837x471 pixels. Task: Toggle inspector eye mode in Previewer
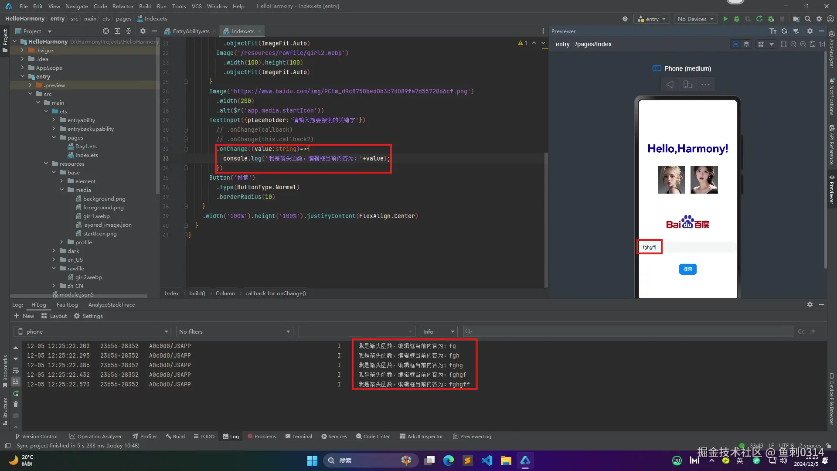(x=736, y=44)
